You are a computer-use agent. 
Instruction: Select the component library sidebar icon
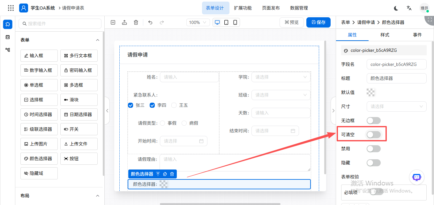[8, 24]
